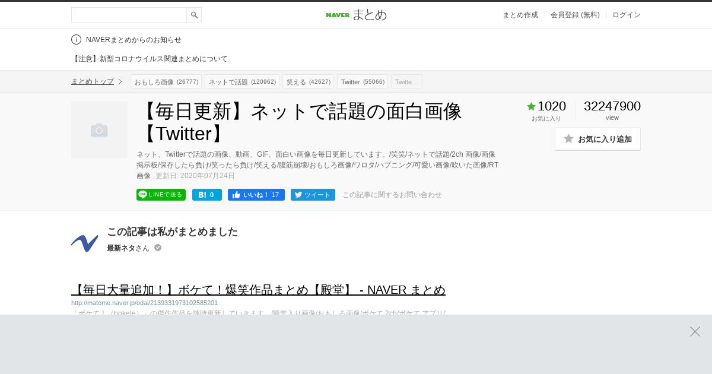Close the bottom banner with X
The height and width of the screenshot is (374, 712).
pyautogui.click(x=695, y=331)
